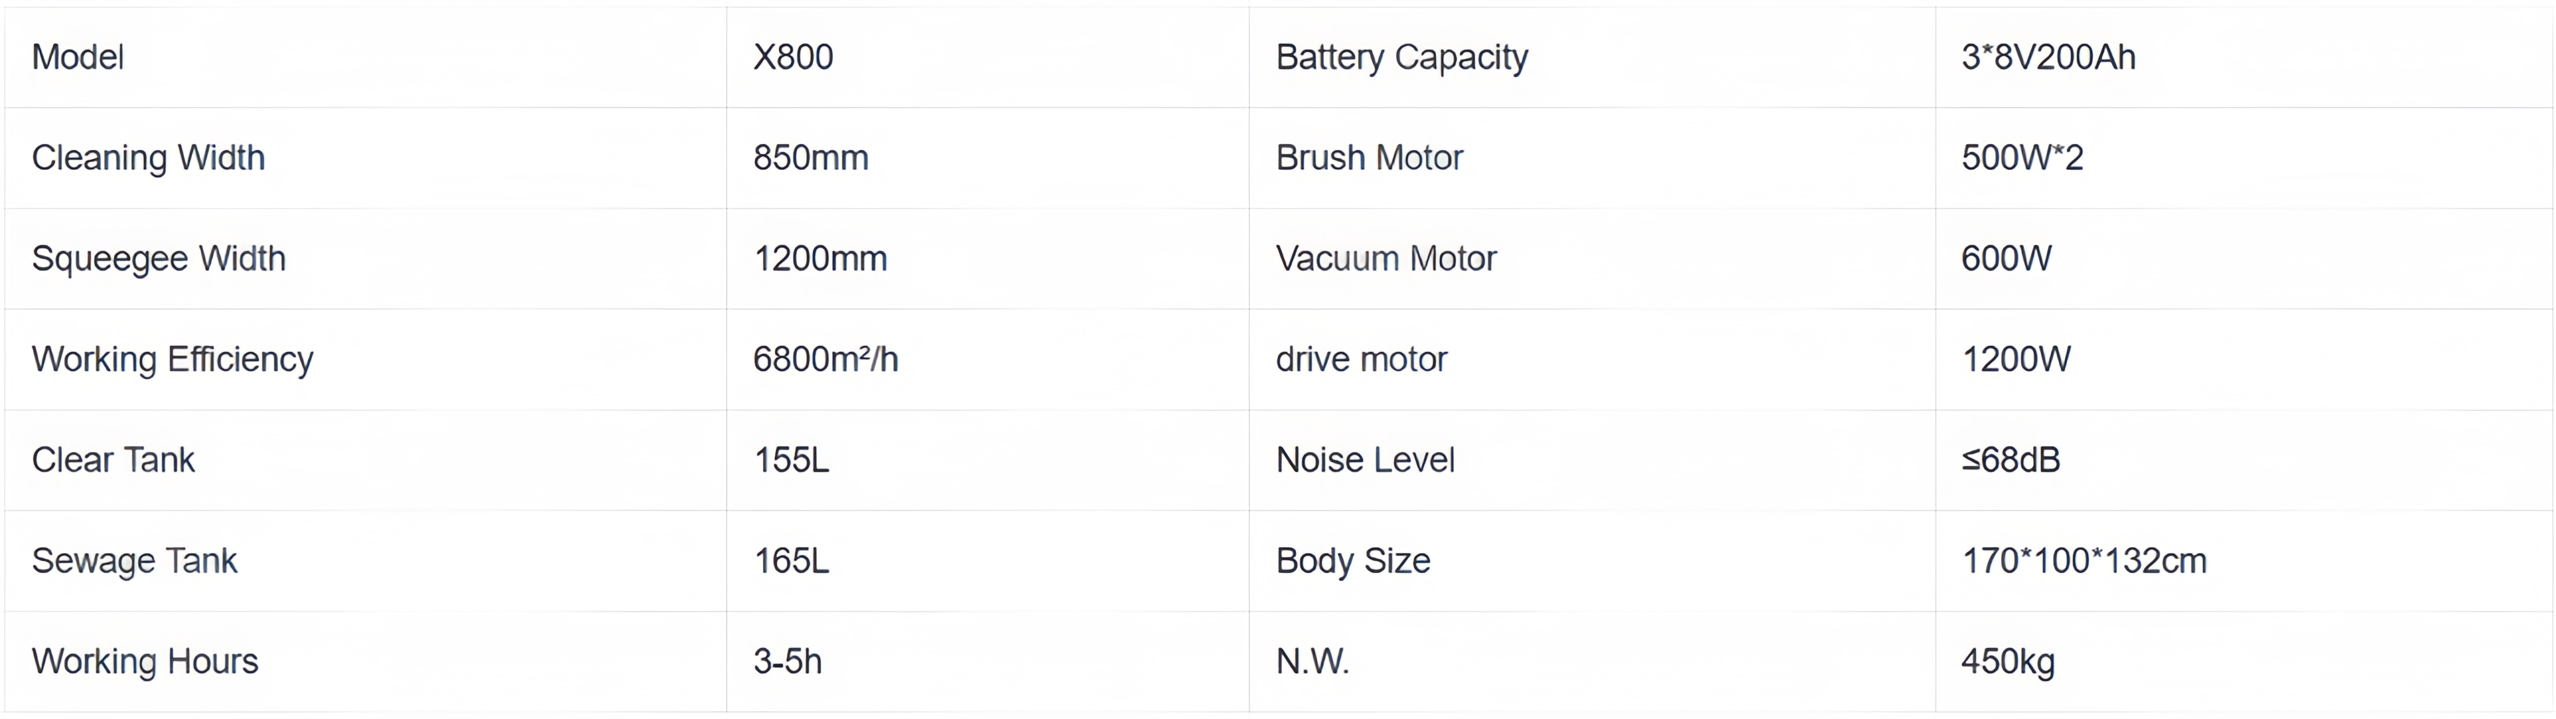Image resolution: width=2556 pixels, height=719 pixels.
Task: Select the 850mm value cell
Action: 811,158
